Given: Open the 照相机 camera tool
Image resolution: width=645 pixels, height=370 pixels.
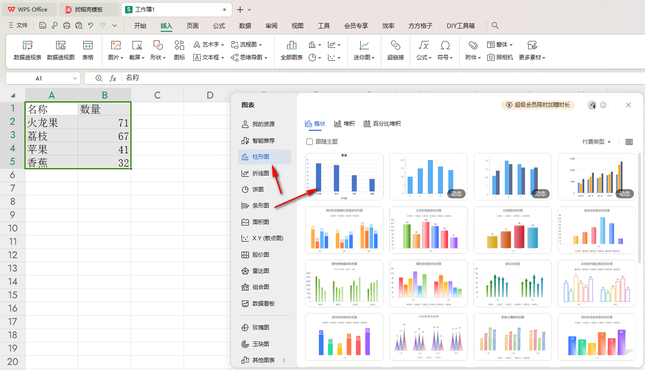Looking at the screenshot, I should click(x=500, y=58).
